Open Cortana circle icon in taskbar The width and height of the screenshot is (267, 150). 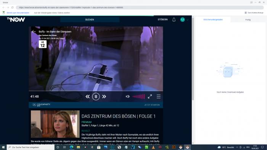click(58, 147)
